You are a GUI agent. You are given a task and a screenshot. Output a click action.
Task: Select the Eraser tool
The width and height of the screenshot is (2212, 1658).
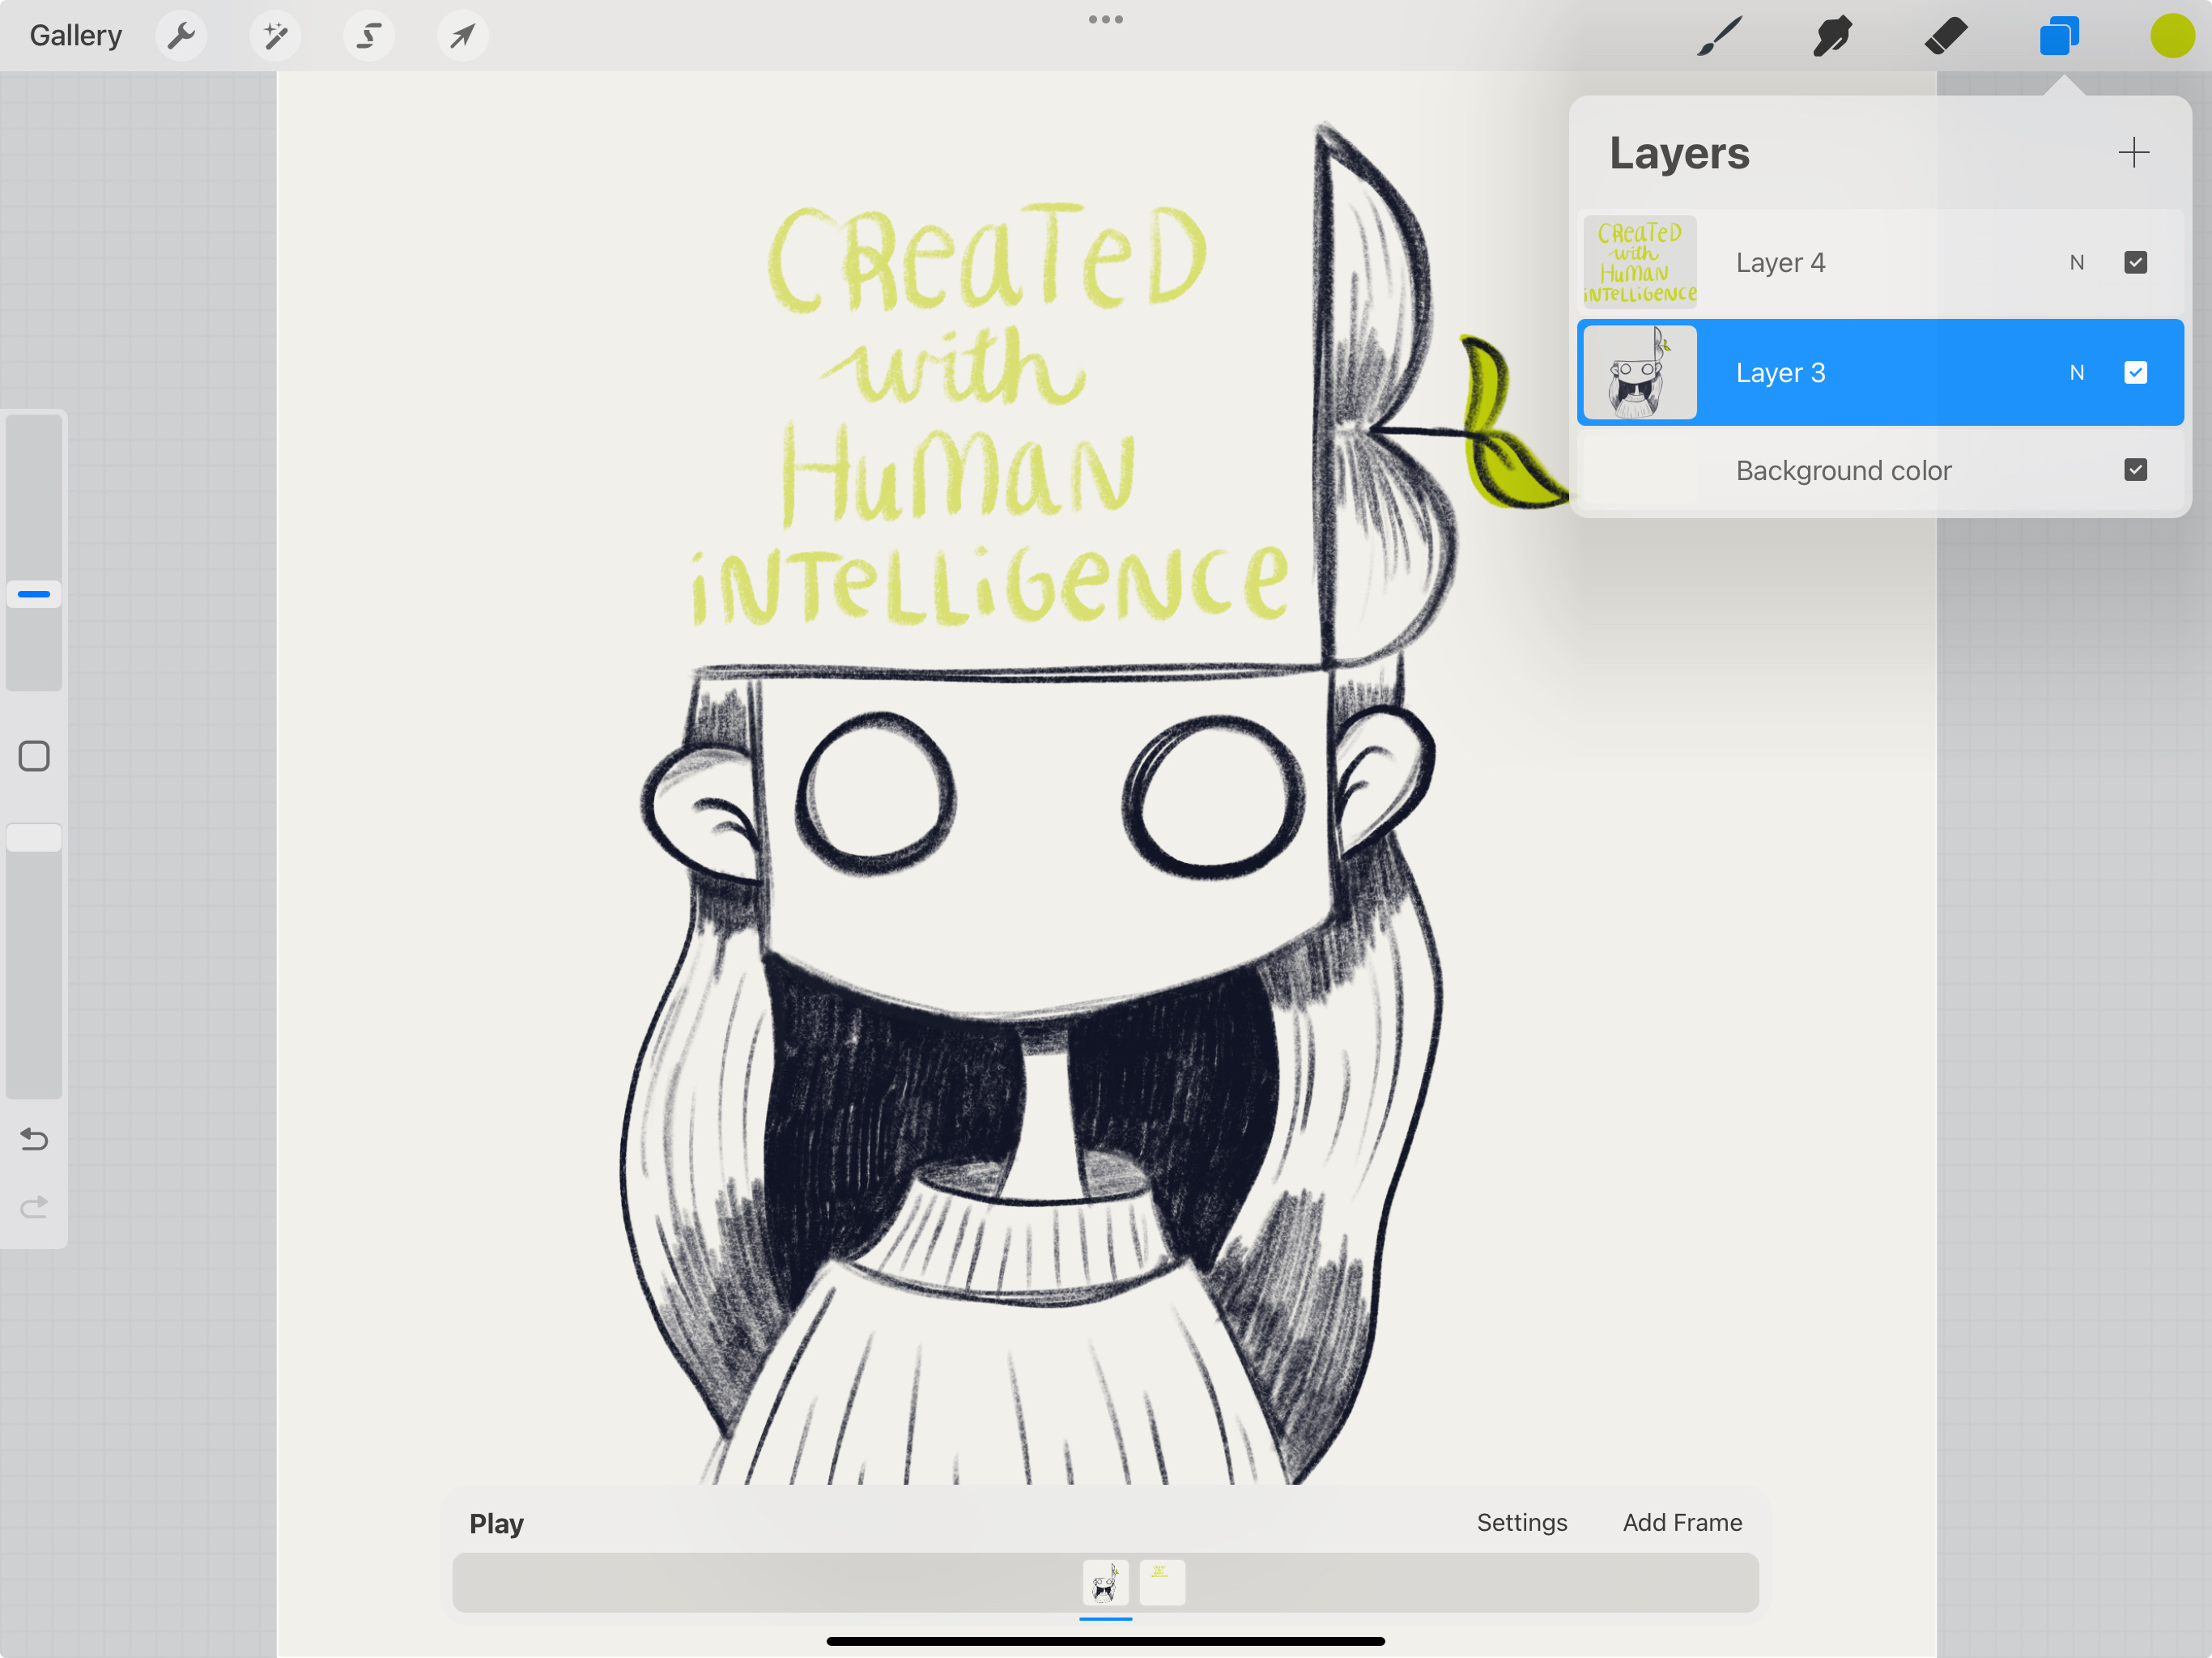(x=1946, y=36)
